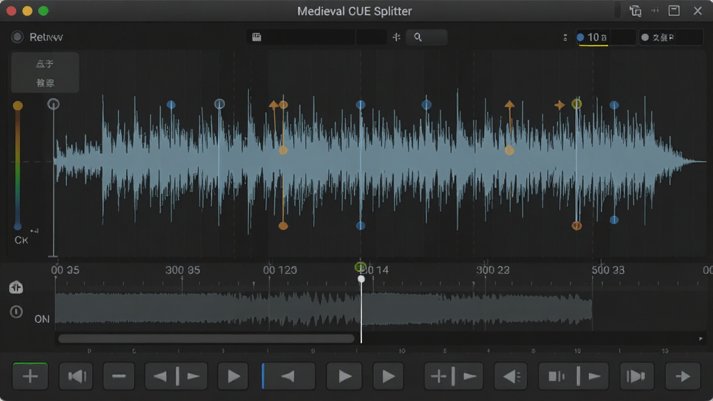This screenshot has width=713, height=401.
Task: Click the white playhead handle
Action: [x=361, y=278]
